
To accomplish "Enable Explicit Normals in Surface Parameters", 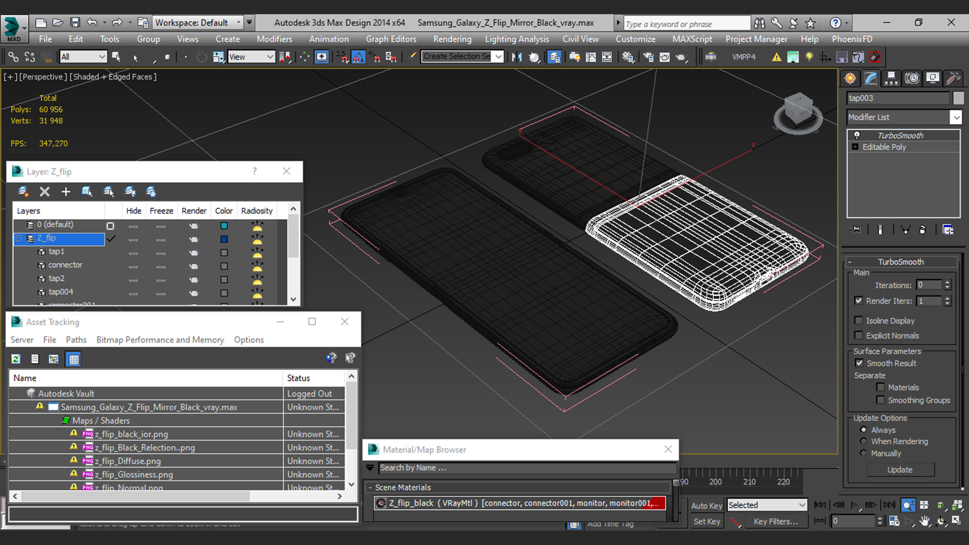I will [x=859, y=336].
